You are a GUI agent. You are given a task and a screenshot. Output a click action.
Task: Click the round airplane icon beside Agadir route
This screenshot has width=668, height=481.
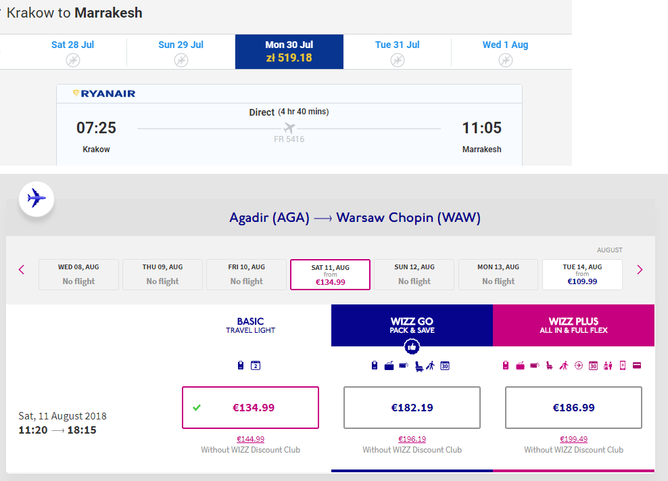[37, 199]
